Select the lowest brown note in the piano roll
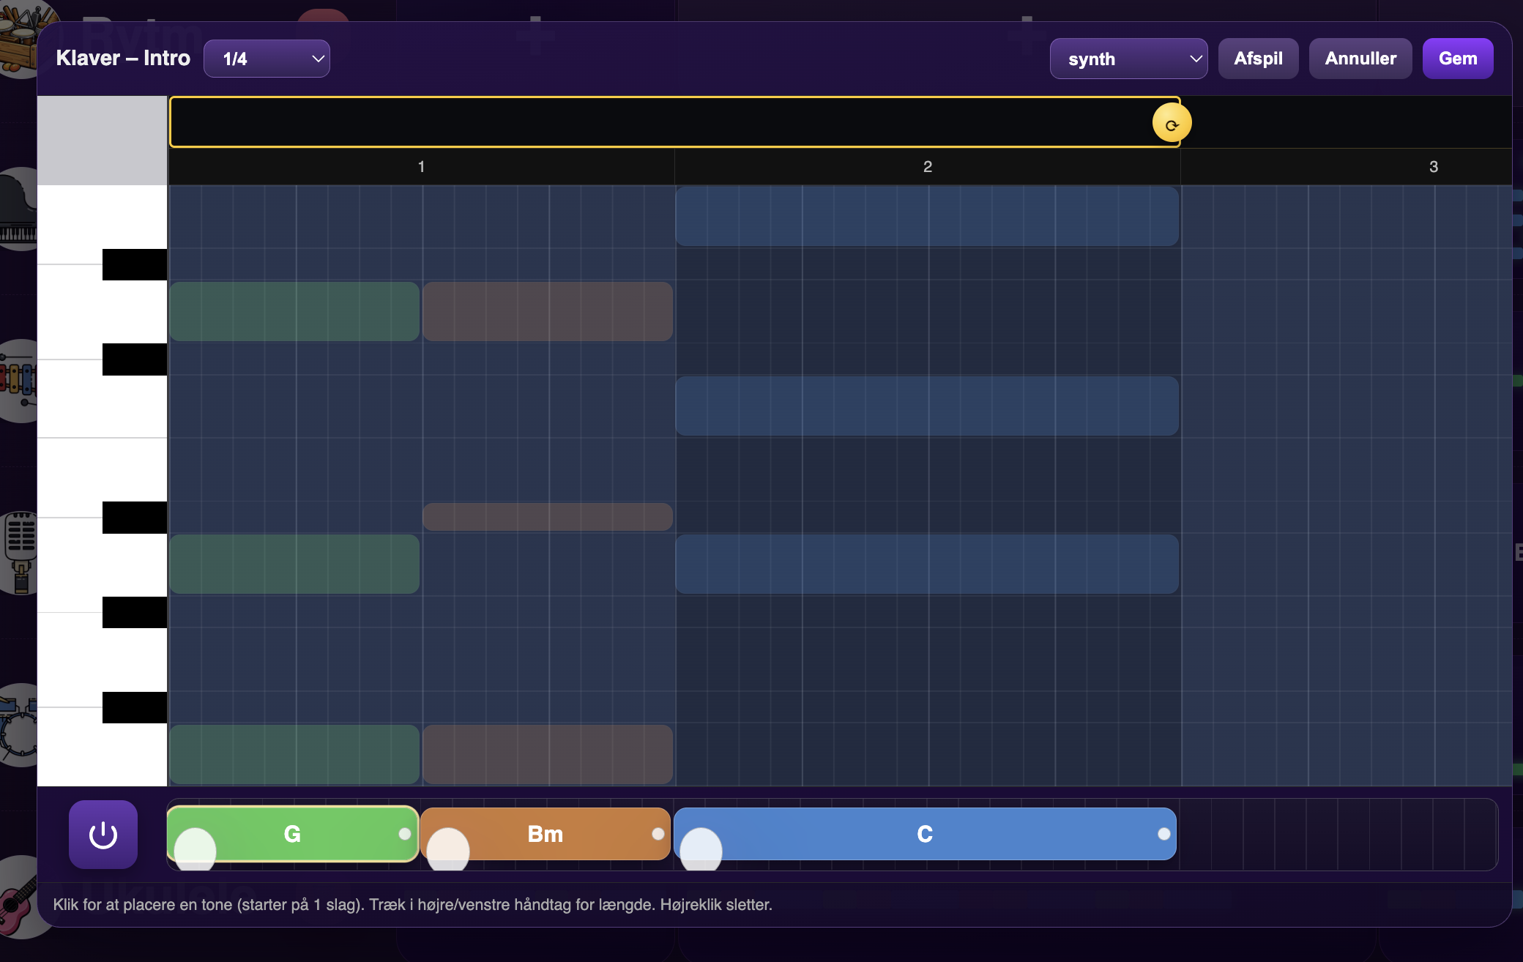Viewport: 1523px width, 962px height. click(x=548, y=754)
